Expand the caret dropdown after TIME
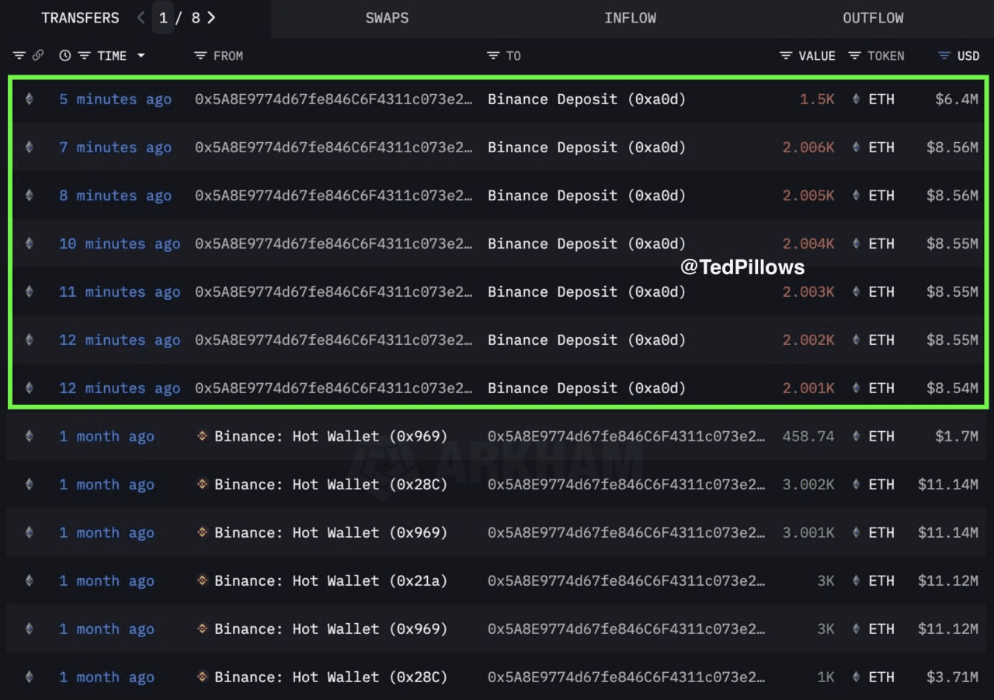This screenshot has width=994, height=700. [x=141, y=55]
